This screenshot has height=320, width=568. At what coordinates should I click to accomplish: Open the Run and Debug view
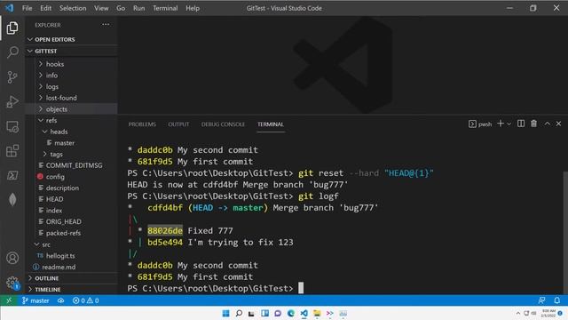pos(12,101)
